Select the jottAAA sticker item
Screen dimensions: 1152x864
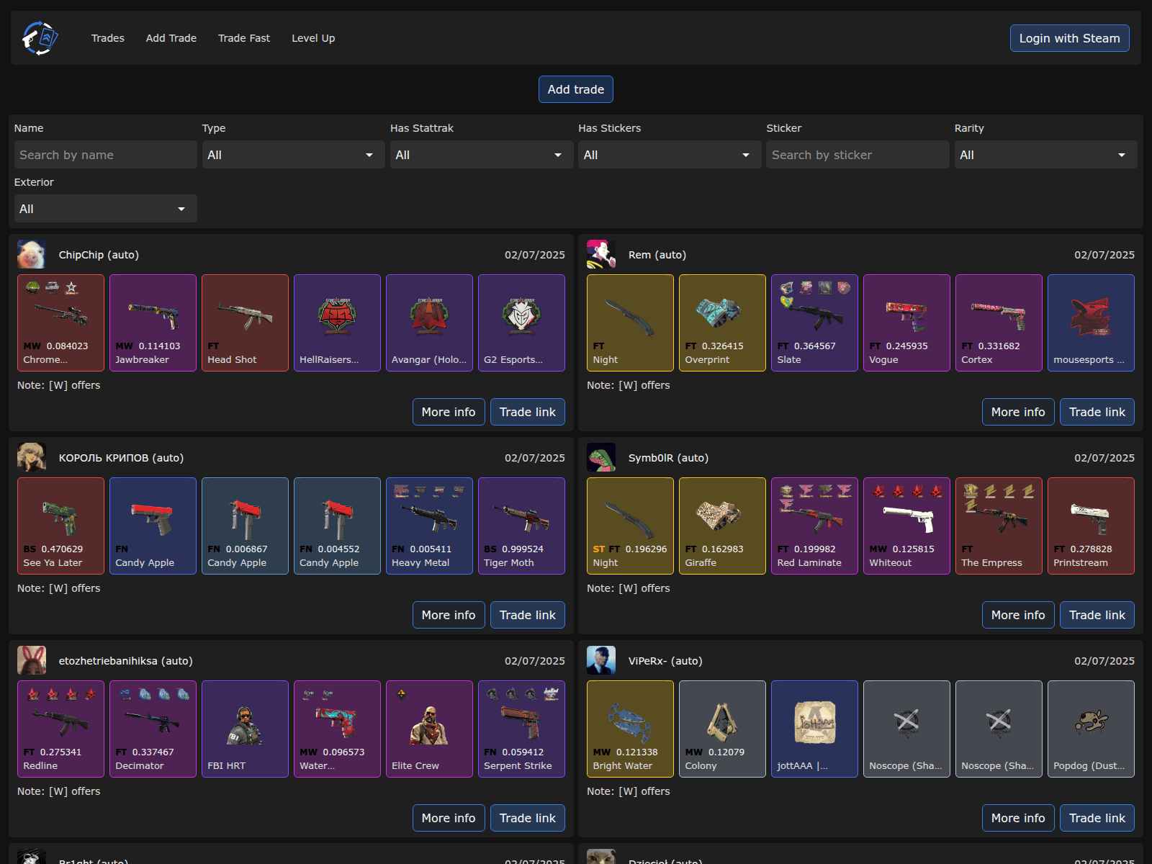814,729
